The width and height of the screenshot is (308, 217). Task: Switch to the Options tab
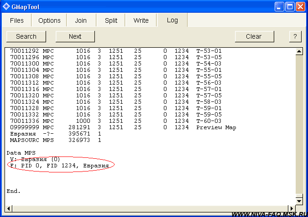(x=49, y=20)
